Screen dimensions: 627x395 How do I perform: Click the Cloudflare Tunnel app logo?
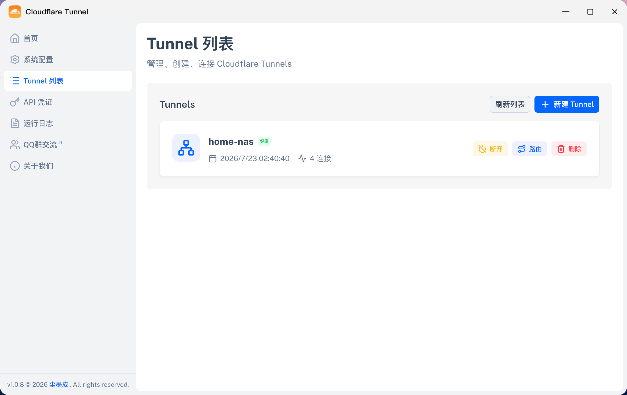coord(15,12)
